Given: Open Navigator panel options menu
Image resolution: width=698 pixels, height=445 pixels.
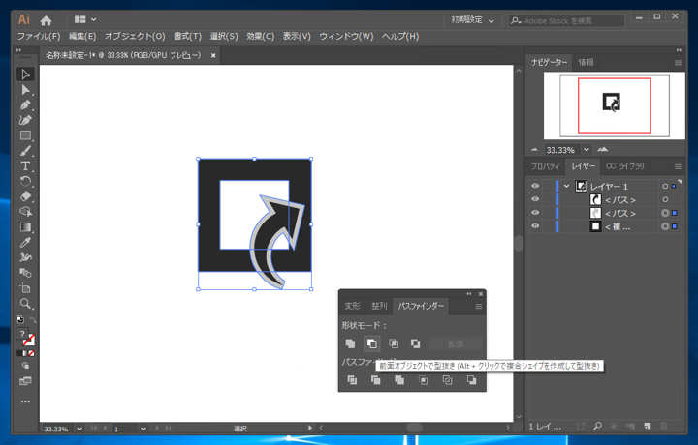Looking at the screenshot, I should [x=678, y=63].
